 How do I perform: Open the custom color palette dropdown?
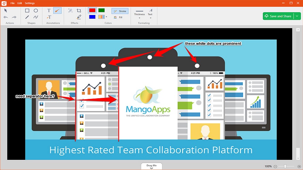[x=107, y=17]
